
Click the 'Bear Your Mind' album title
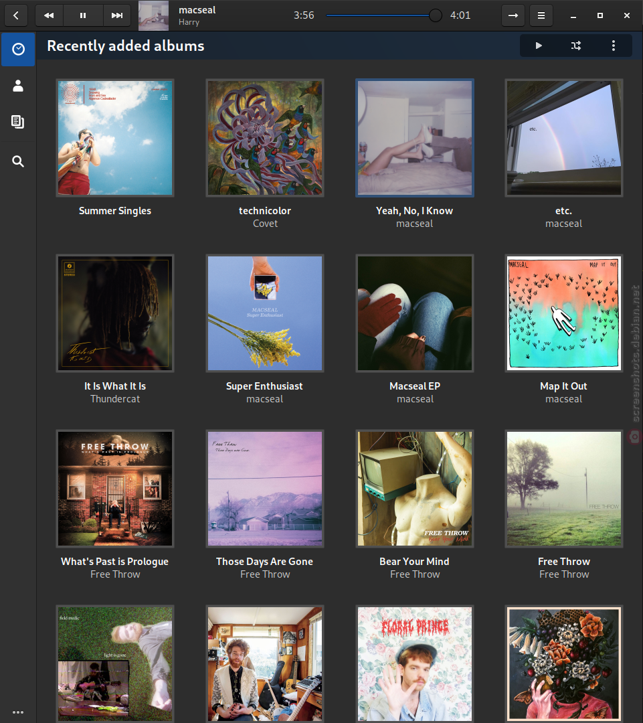pos(414,562)
